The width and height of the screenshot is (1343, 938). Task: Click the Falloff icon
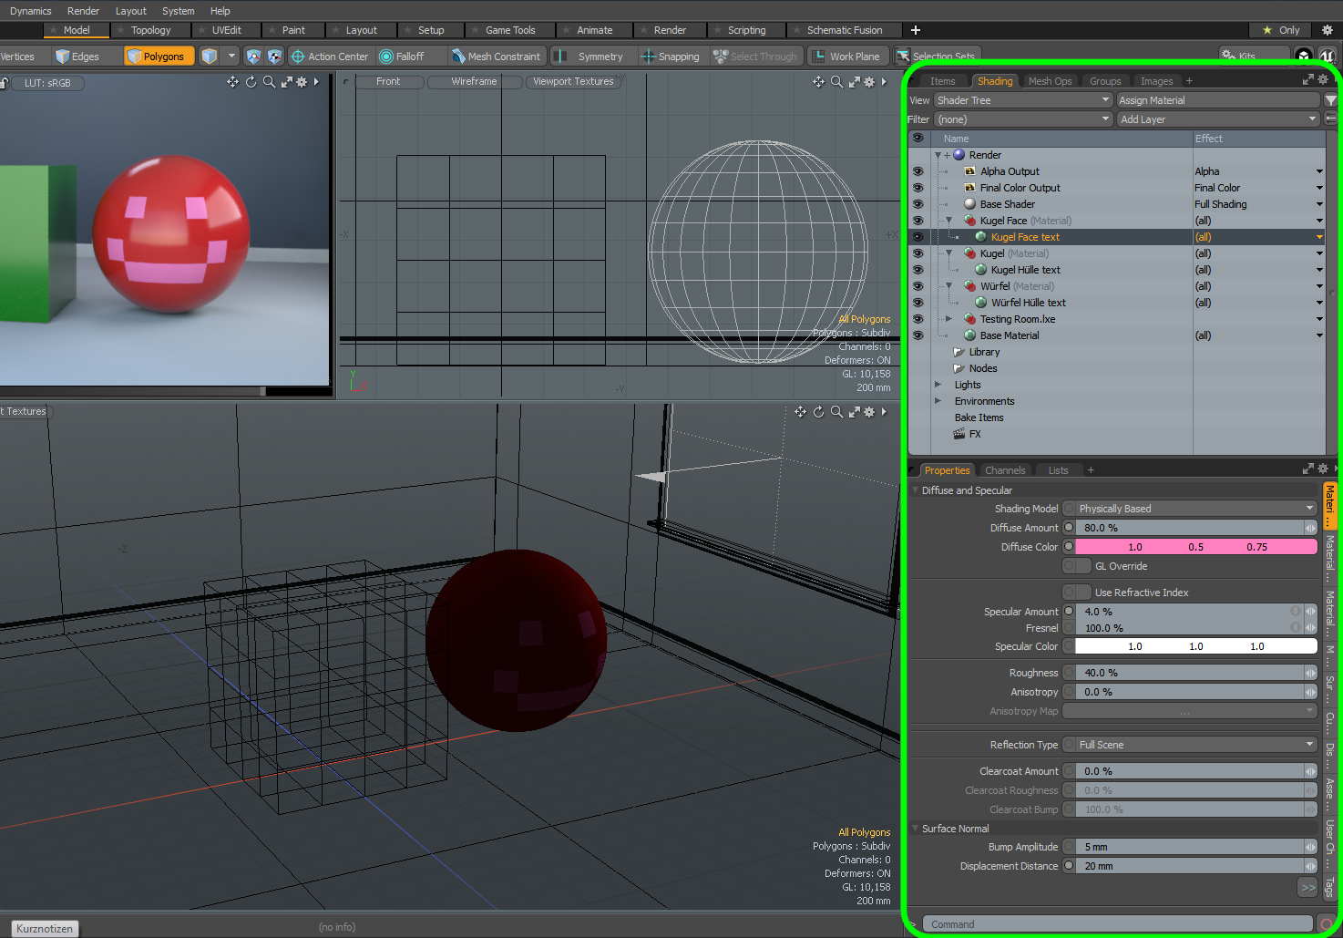click(x=386, y=57)
